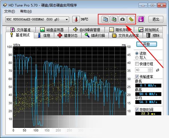Click the 39℃ temperature reading
This screenshot has width=169, height=138.
(84, 19)
